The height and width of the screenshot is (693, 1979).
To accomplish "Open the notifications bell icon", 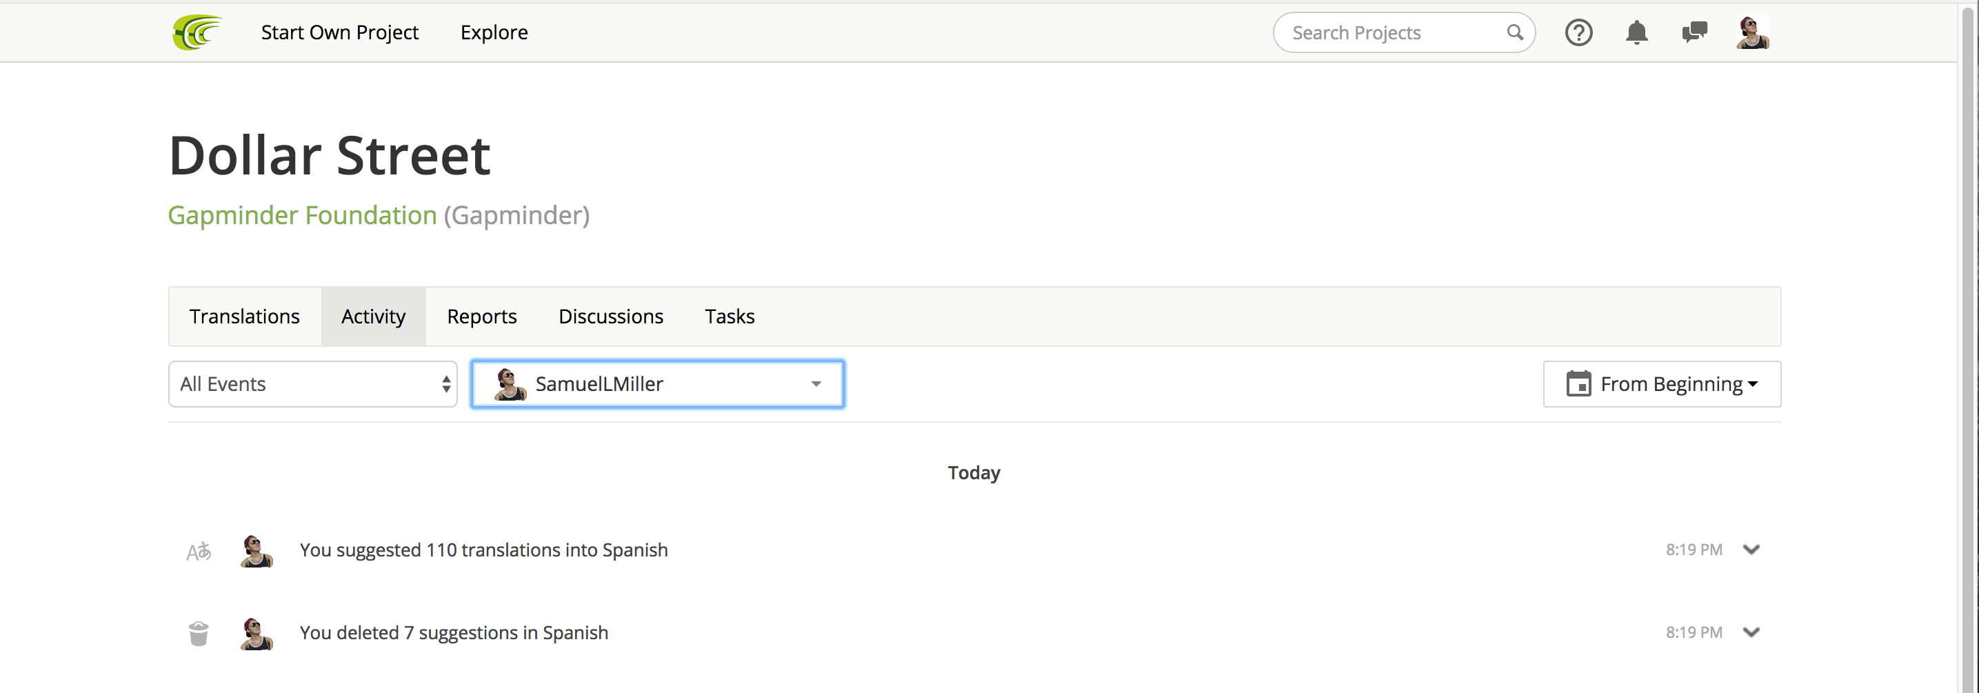I will (x=1636, y=32).
